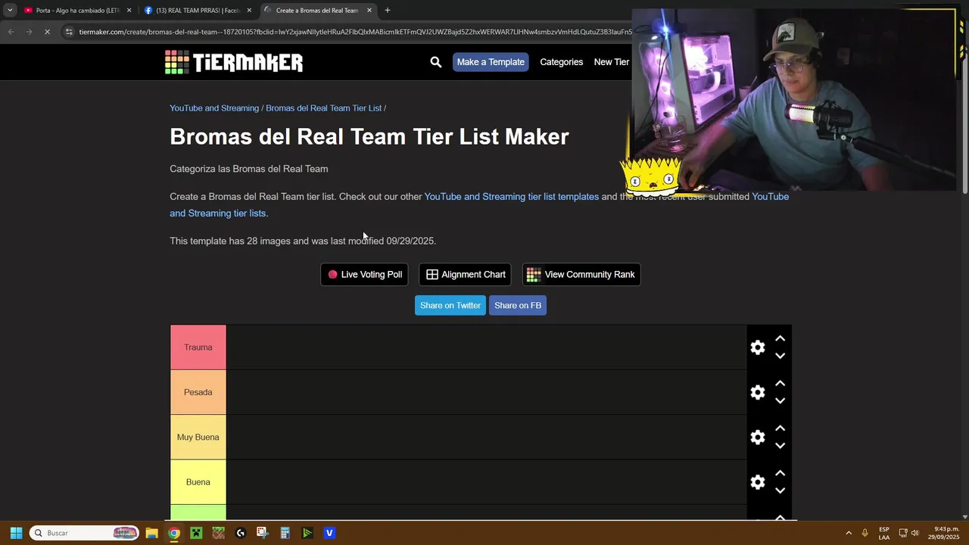Share on FB button
The width and height of the screenshot is (969, 545).
518,305
